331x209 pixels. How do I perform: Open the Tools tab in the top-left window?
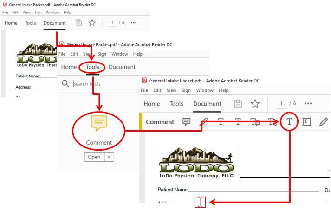[30, 23]
